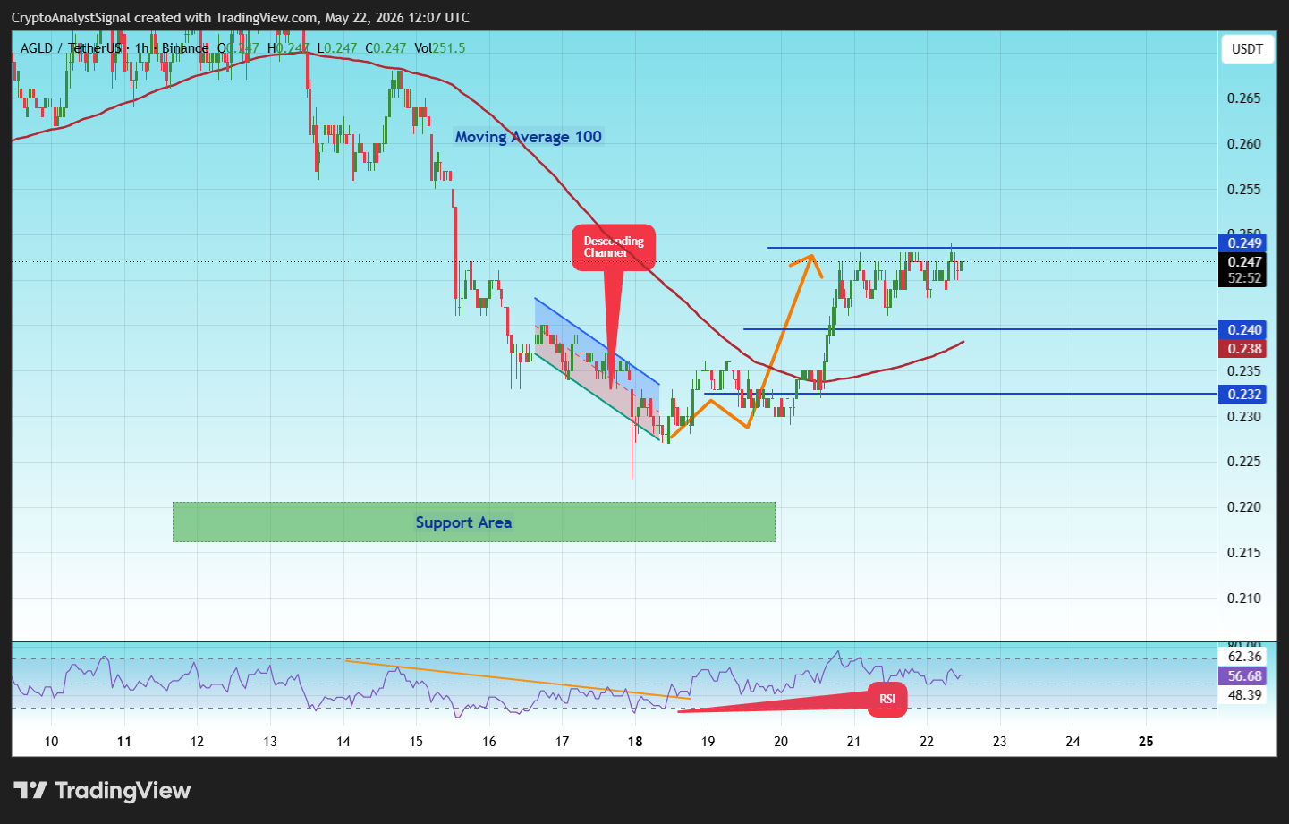This screenshot has width=1289, height=824.
Task: Select the date label 21 on time axis
Action: pyautogui.click(x=854, y=742)
